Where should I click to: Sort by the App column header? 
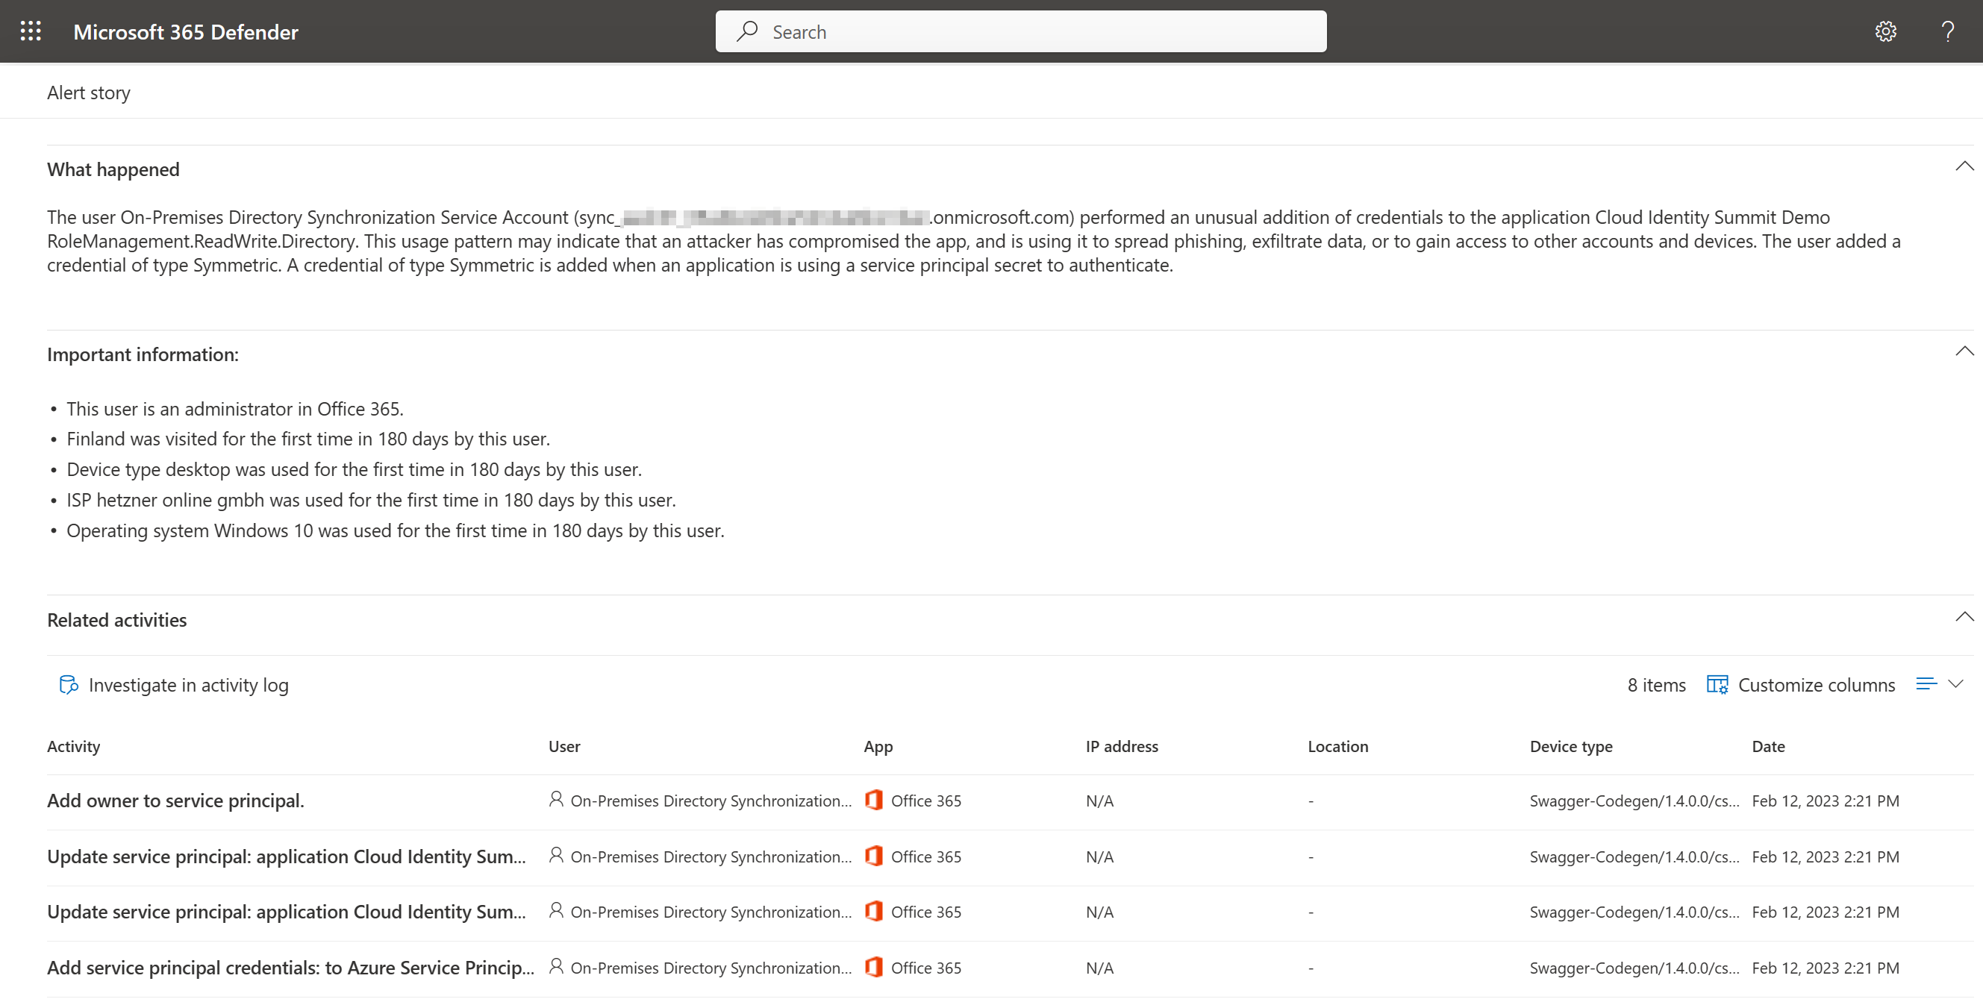click(x=878, y=747)
